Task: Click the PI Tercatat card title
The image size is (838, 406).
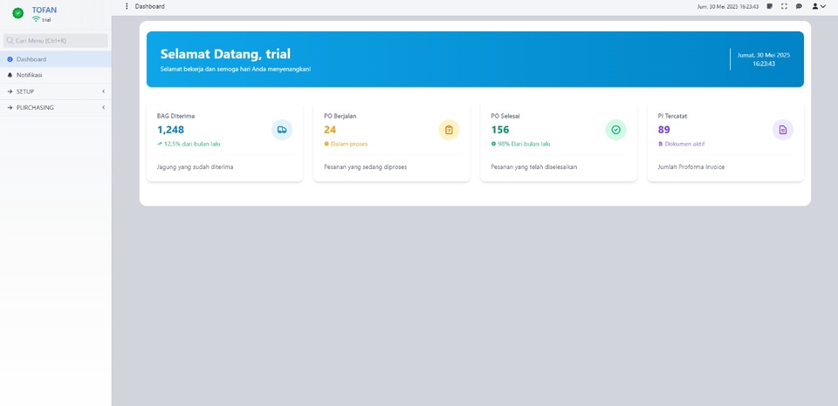Action: [672, 116]
